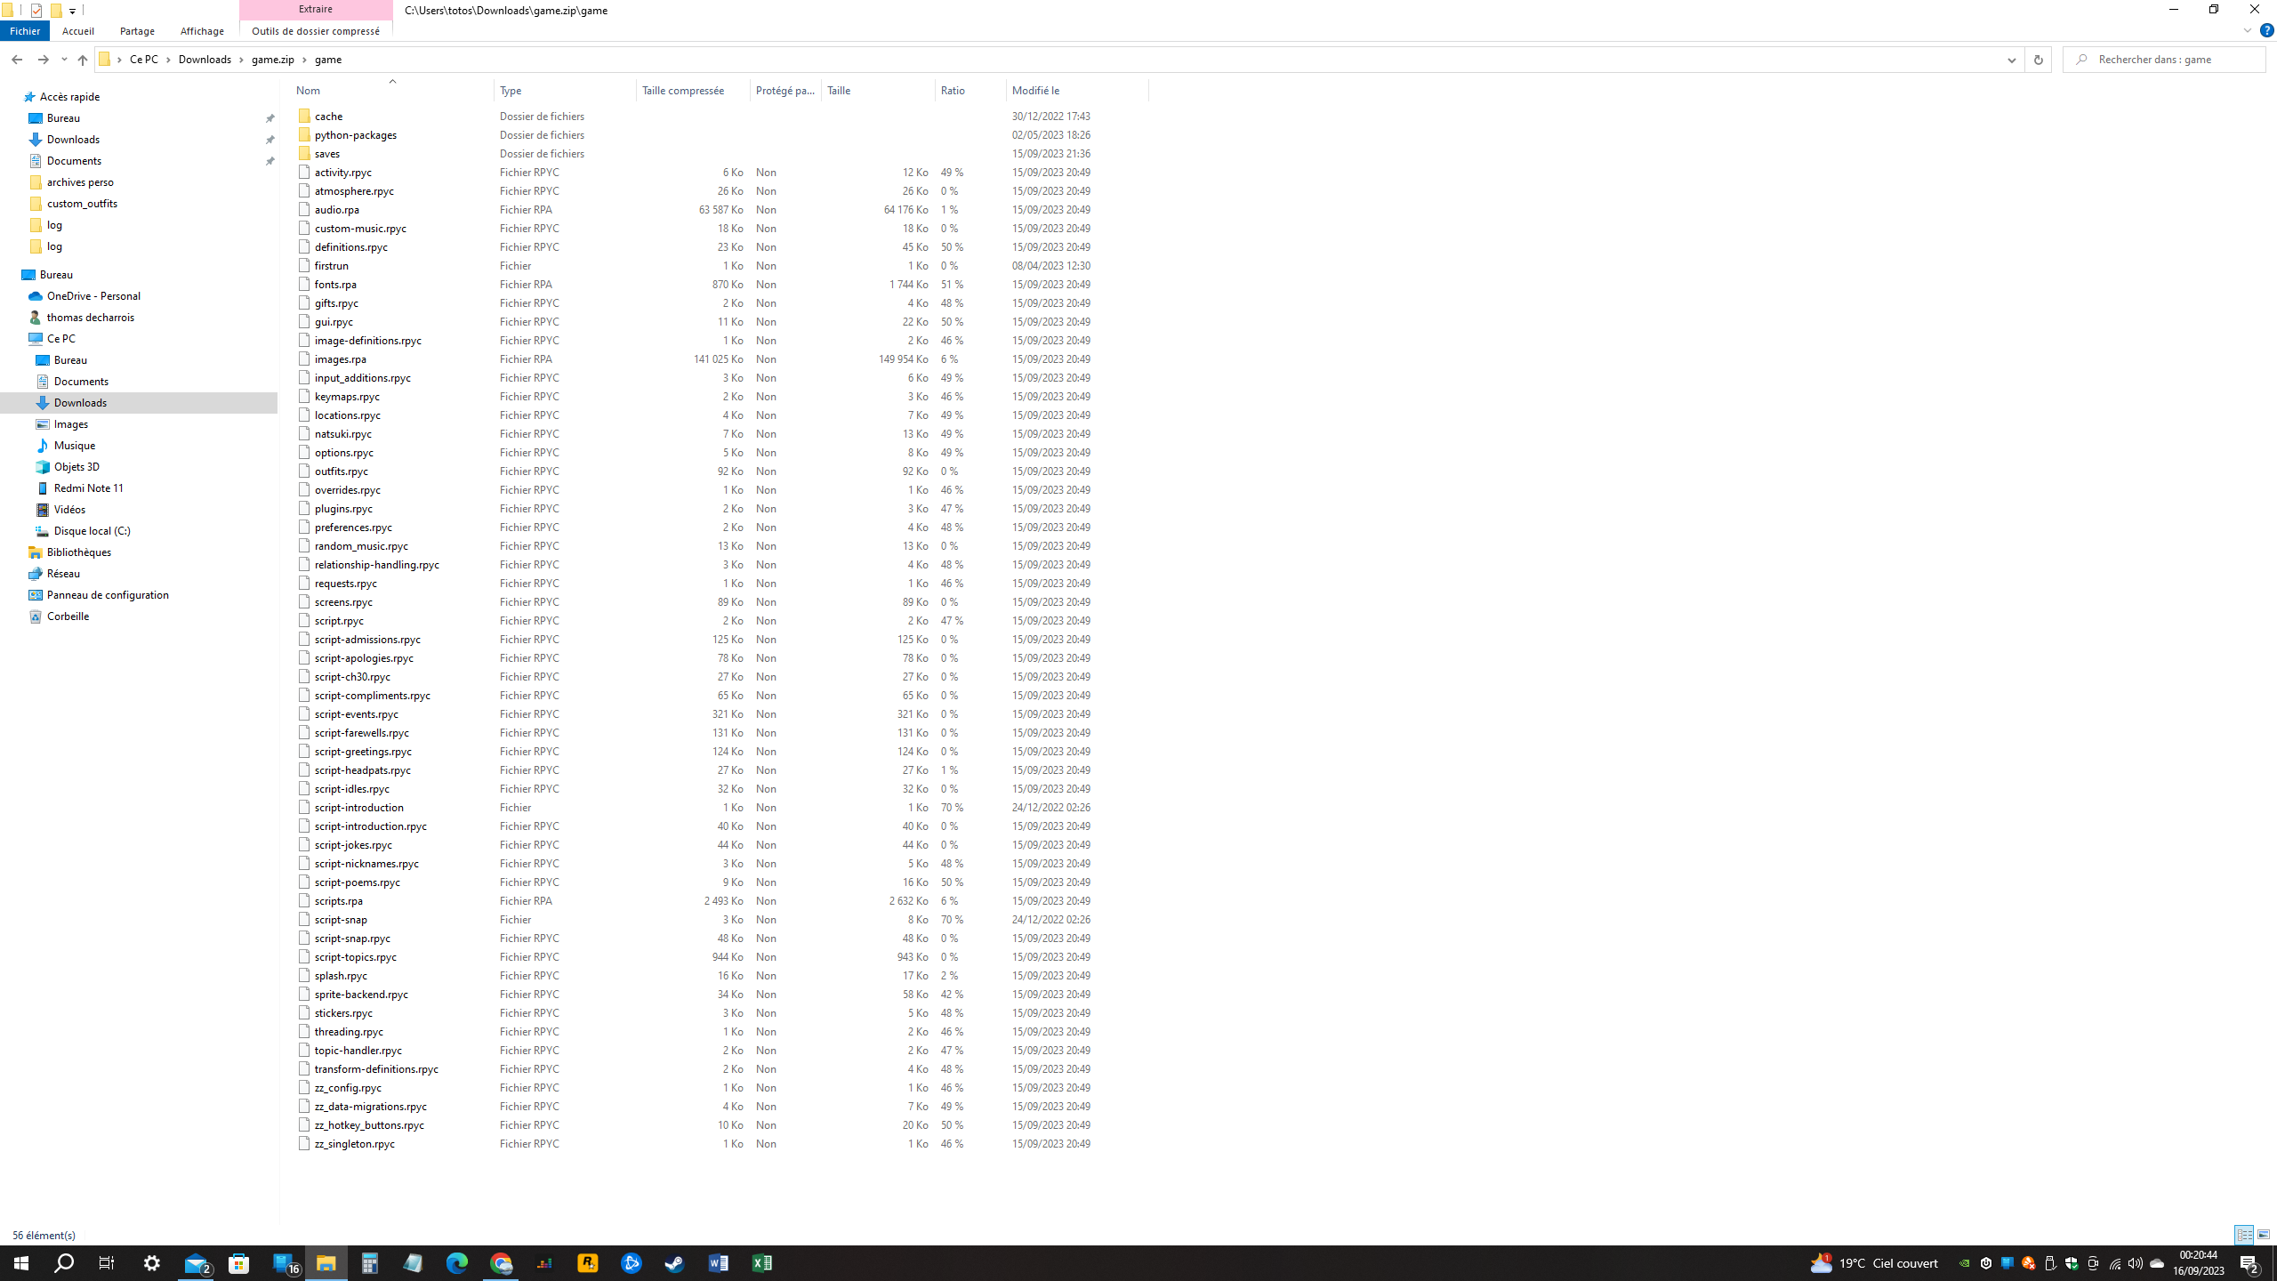Expand the address bar history dropdown
The image size is (2277, 1281).
[2011, 60]
